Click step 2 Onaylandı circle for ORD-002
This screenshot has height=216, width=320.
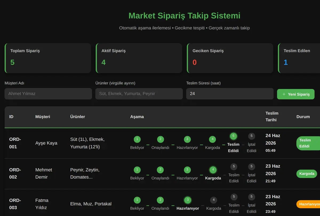point(160,170)
